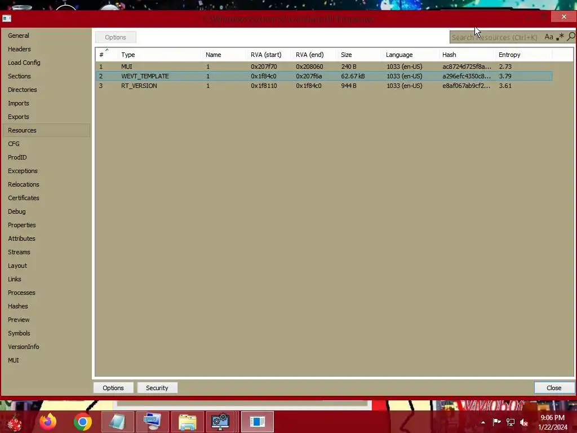The image size is (577, 433).
Task: Click the window icon in the title bar
Action: (7, 18)
